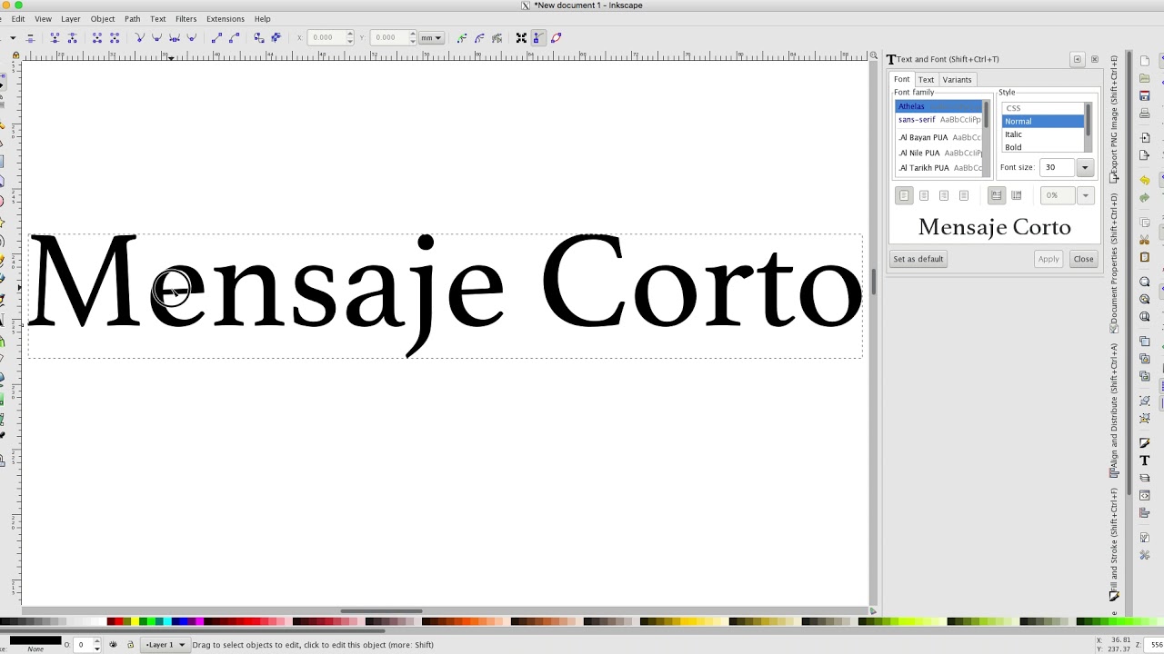Click the Open file folder icon
Viewport: 1164px width, 654px height.
[x=1145, y=78]
